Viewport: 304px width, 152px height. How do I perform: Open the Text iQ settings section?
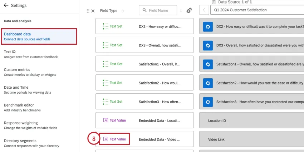point(31,54)
